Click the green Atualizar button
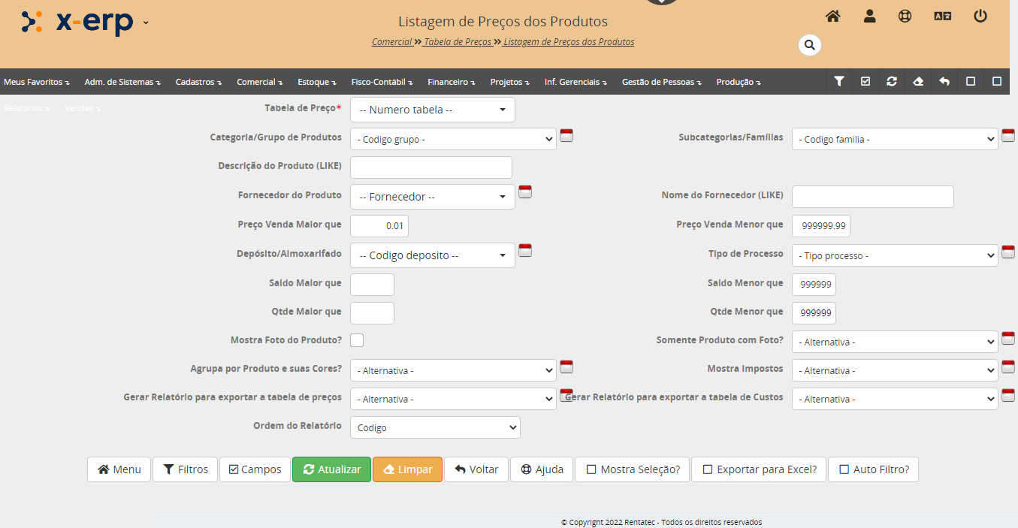The height and width of the screenshot is (528, 1018). pyautogui.click(x=331, y=469)
